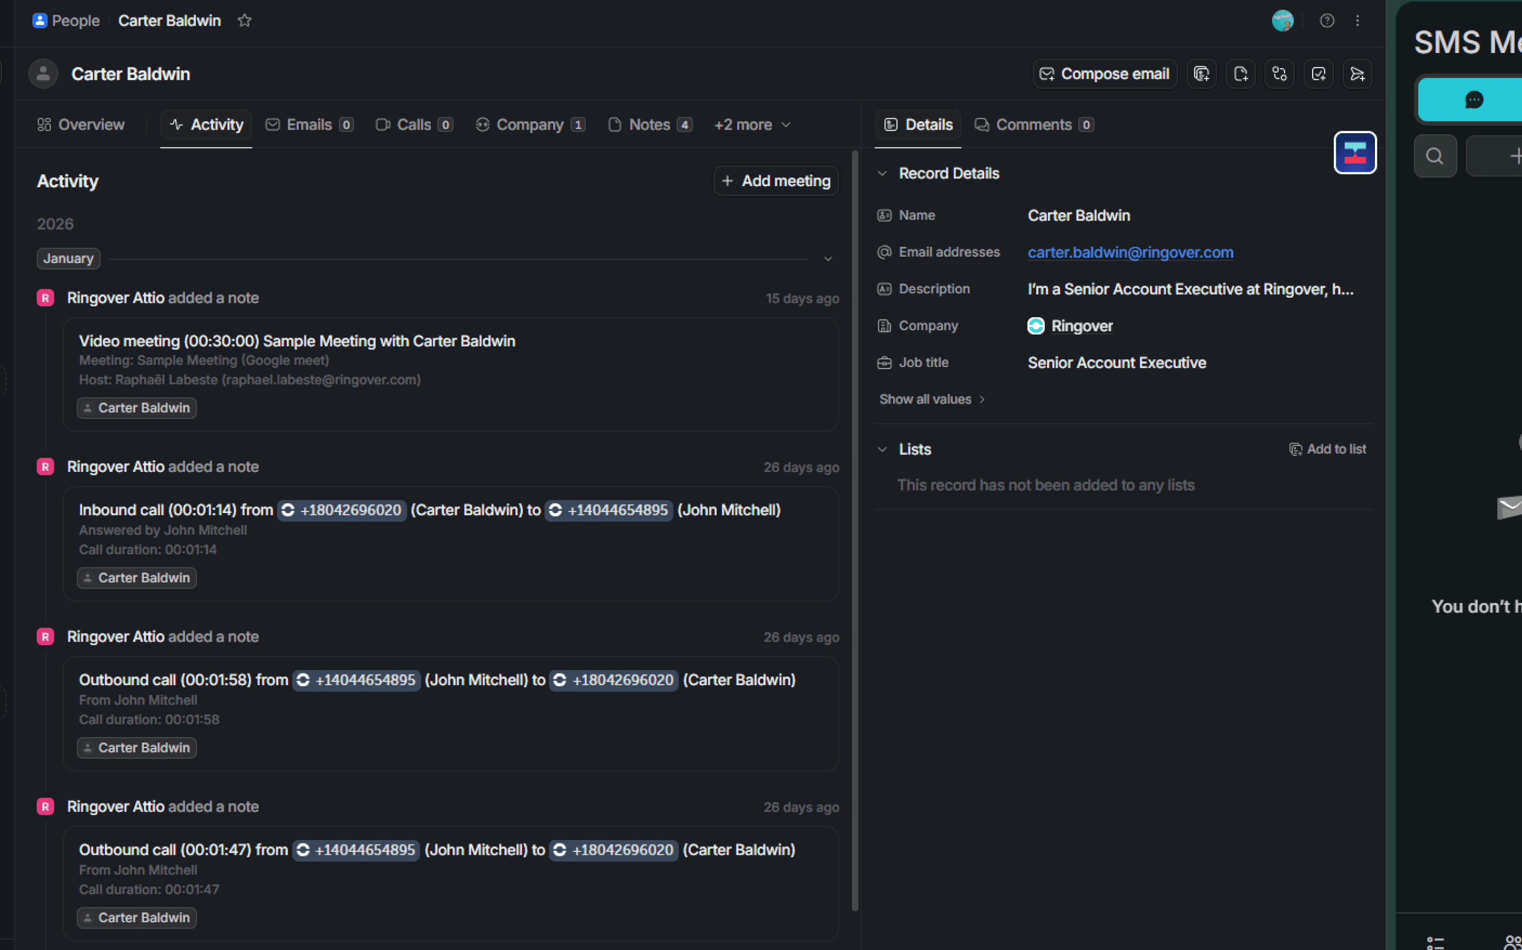Click the add note icon button

click(x=1240, y=74)
